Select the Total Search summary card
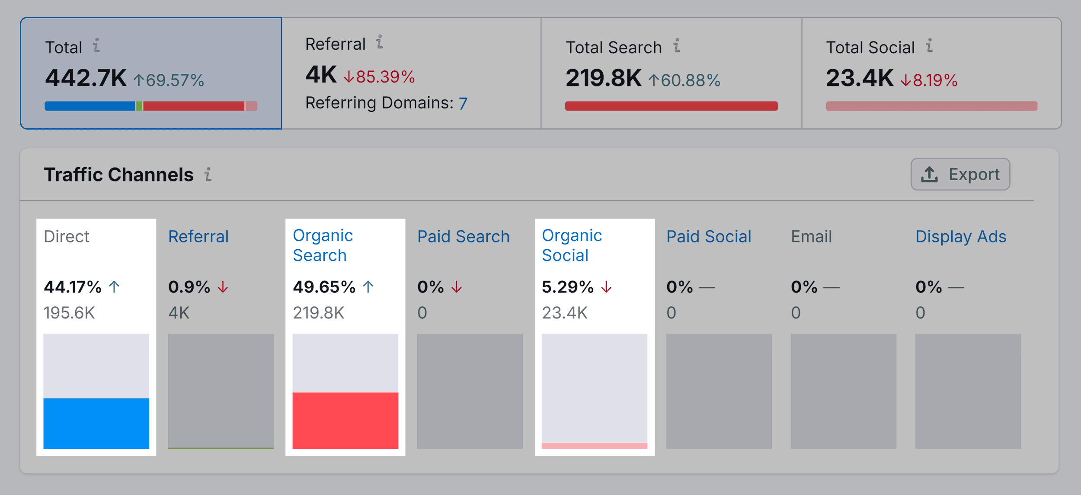This screenshot has width=1081, height=495. [x=670, y=73]
